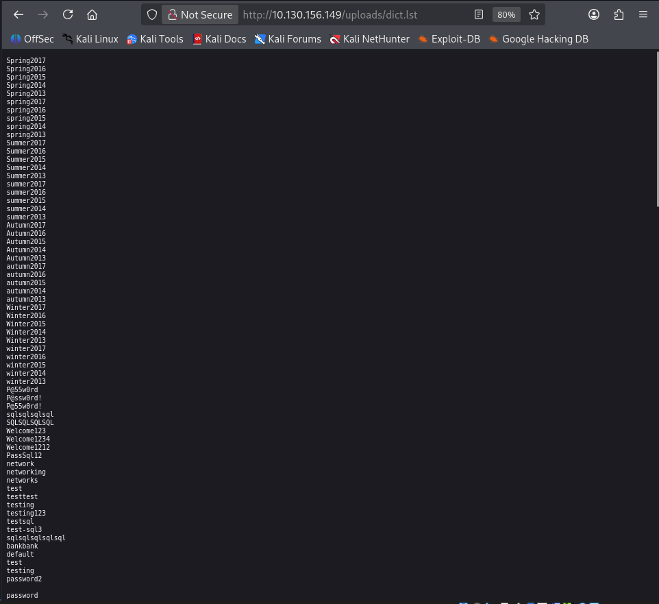
Task: Open the application hamburger menu
Action: [x=643, y=14]
